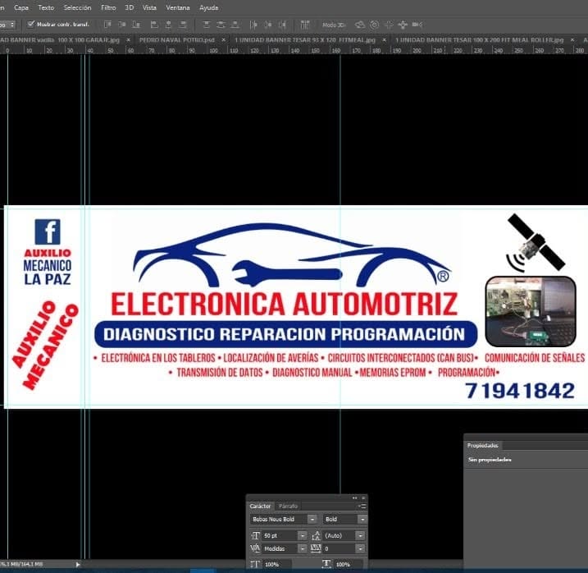Screen dimensions: 588x573
Task: Select the 3D roll camera icon
Action: pos(374,25)
